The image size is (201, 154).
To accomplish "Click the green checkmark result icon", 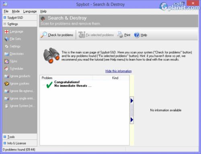I will 49,85.
